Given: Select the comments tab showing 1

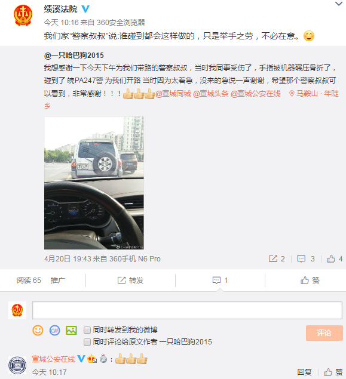Looking at the screenshot, I should (220, 281).
